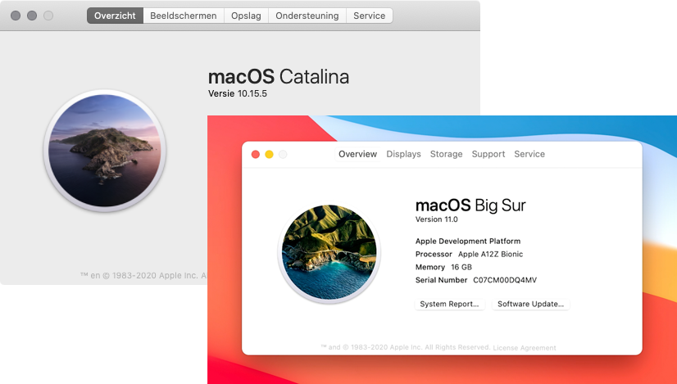
Task: Close the Big Sur window with red button
Action: pos(256,155)
